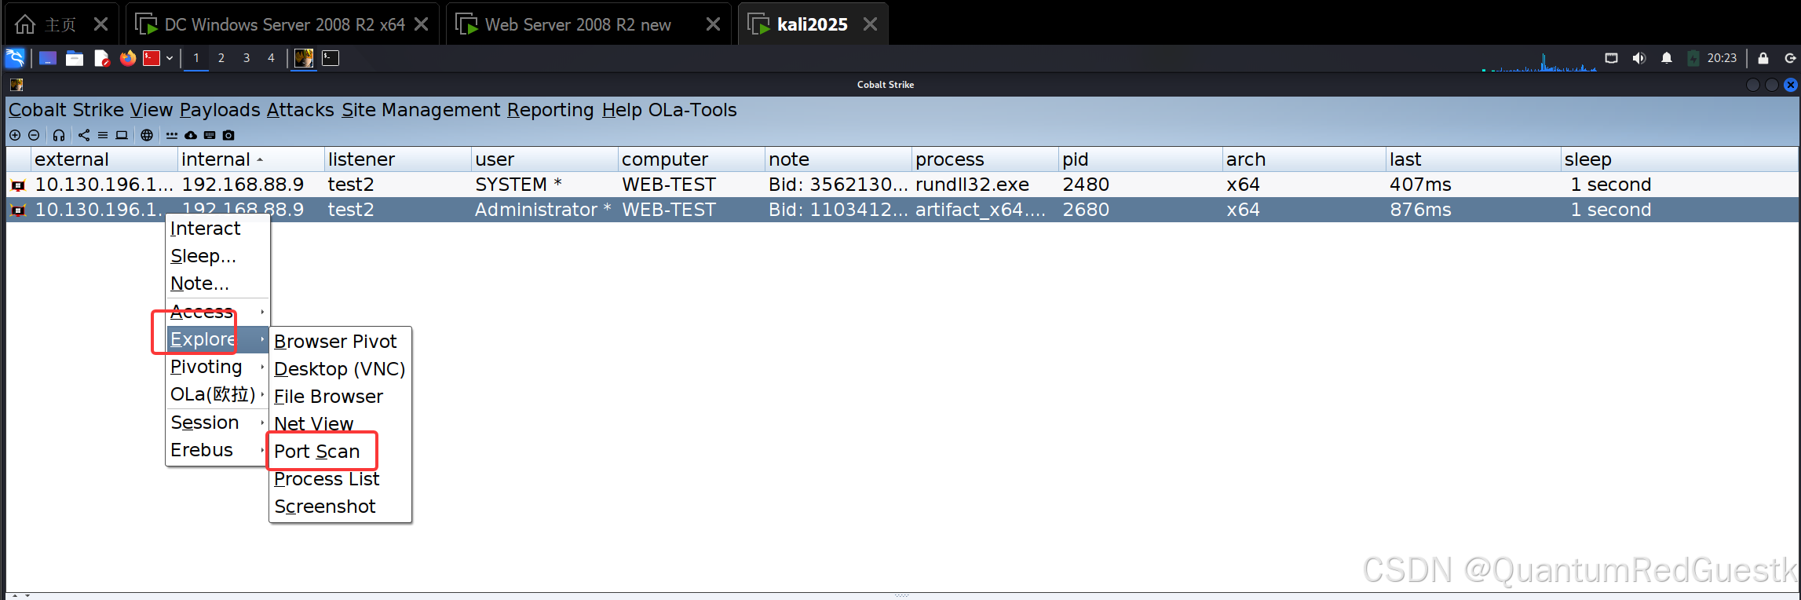Switch to workspace 2
The image size is (1801, 600).
[x=221, y=58]
